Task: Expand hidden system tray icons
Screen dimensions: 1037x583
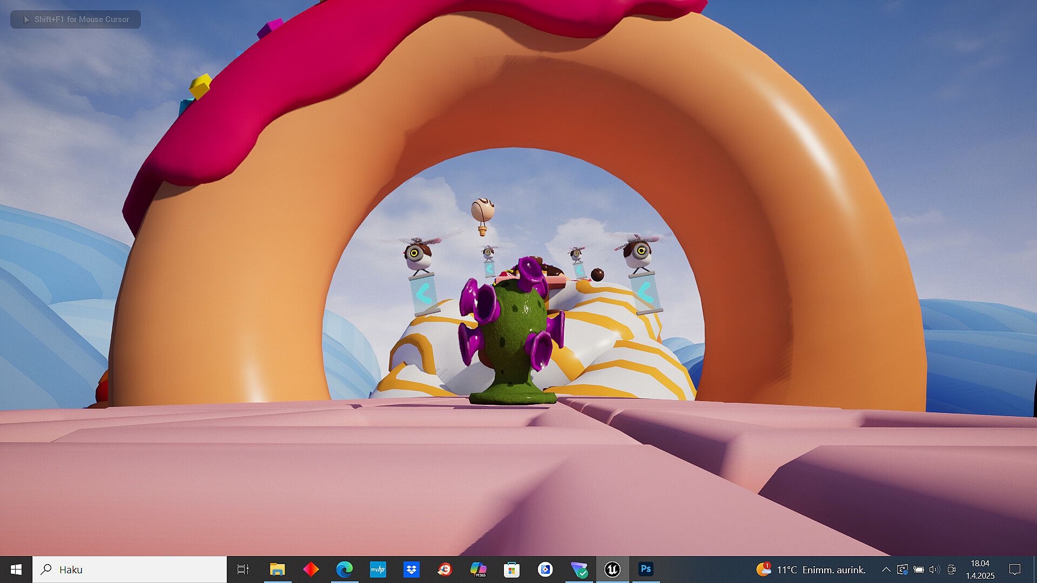Action: pyautogui.click(x=886, y=570)
